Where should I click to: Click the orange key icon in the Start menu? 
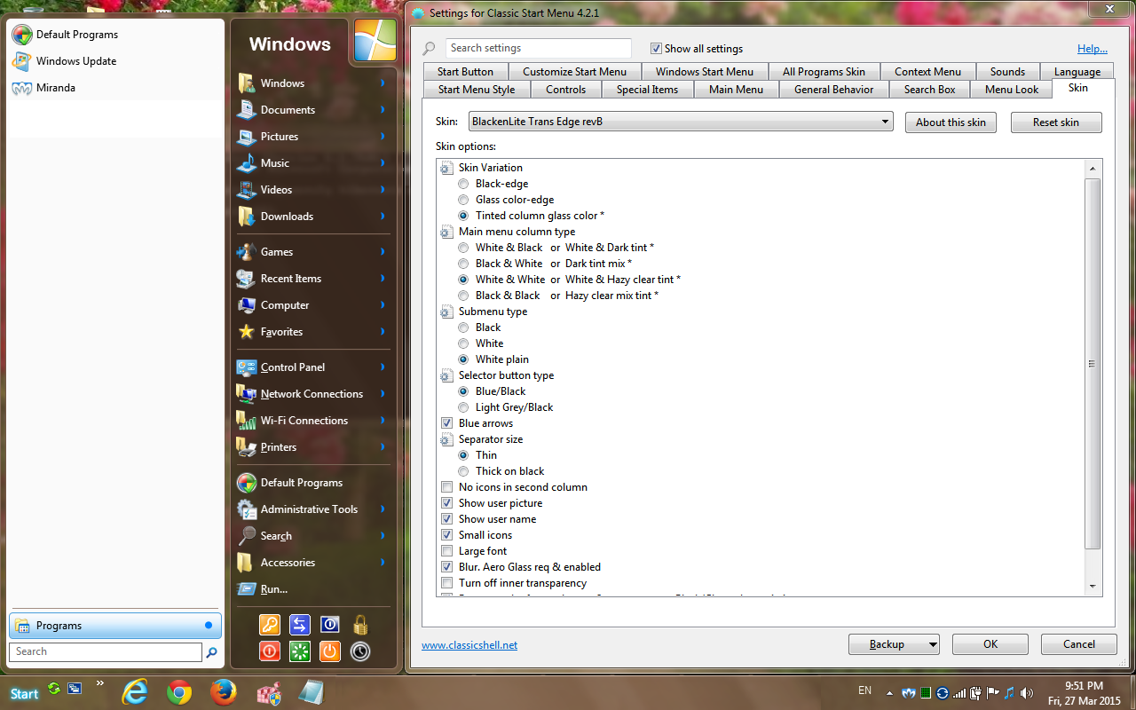(270, 625)
